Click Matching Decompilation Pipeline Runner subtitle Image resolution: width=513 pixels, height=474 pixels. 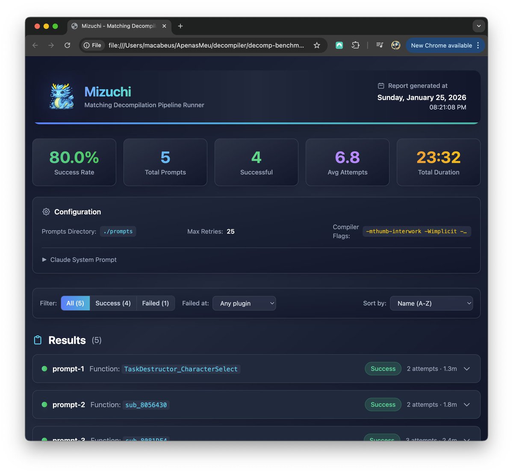[144, 105]
